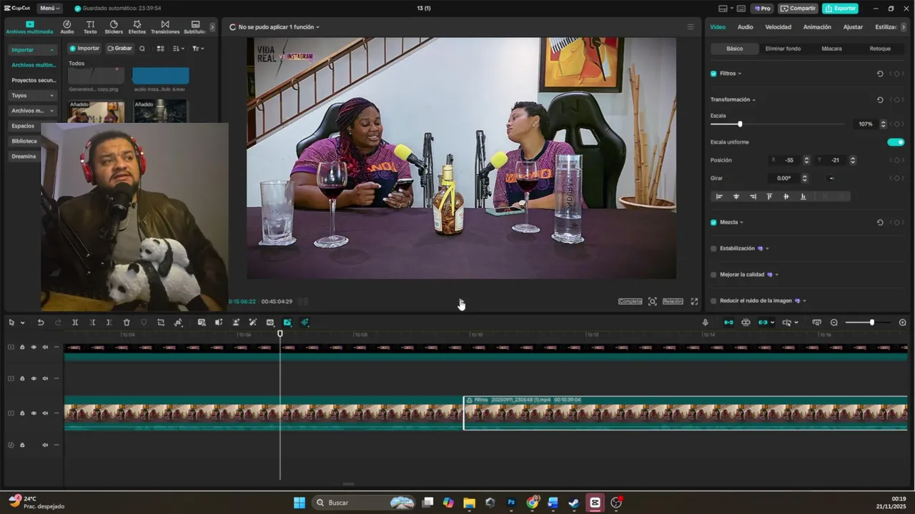Viewport: 915px width, 514px height.
Task: Click the Compartir button
Action: click(x=798, y=9)
